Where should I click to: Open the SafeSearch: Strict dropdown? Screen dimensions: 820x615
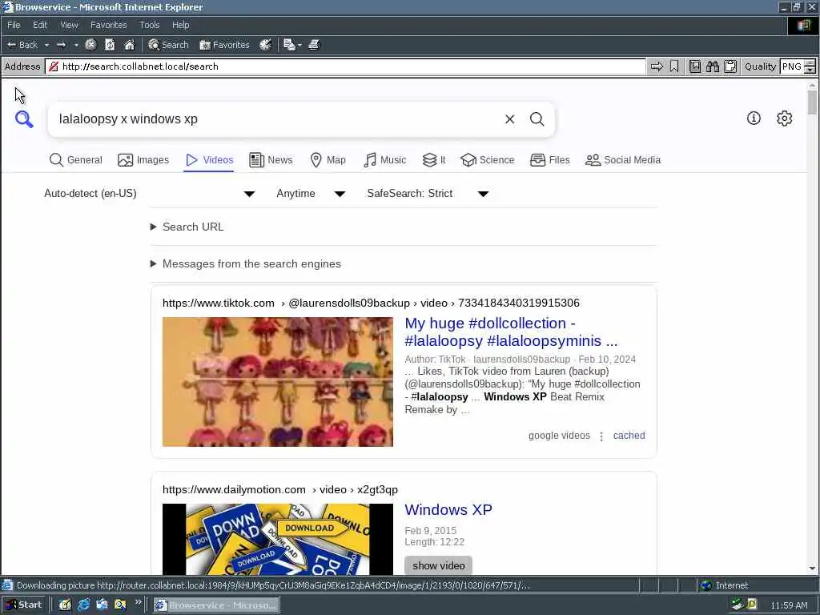(x=428, y=194)
